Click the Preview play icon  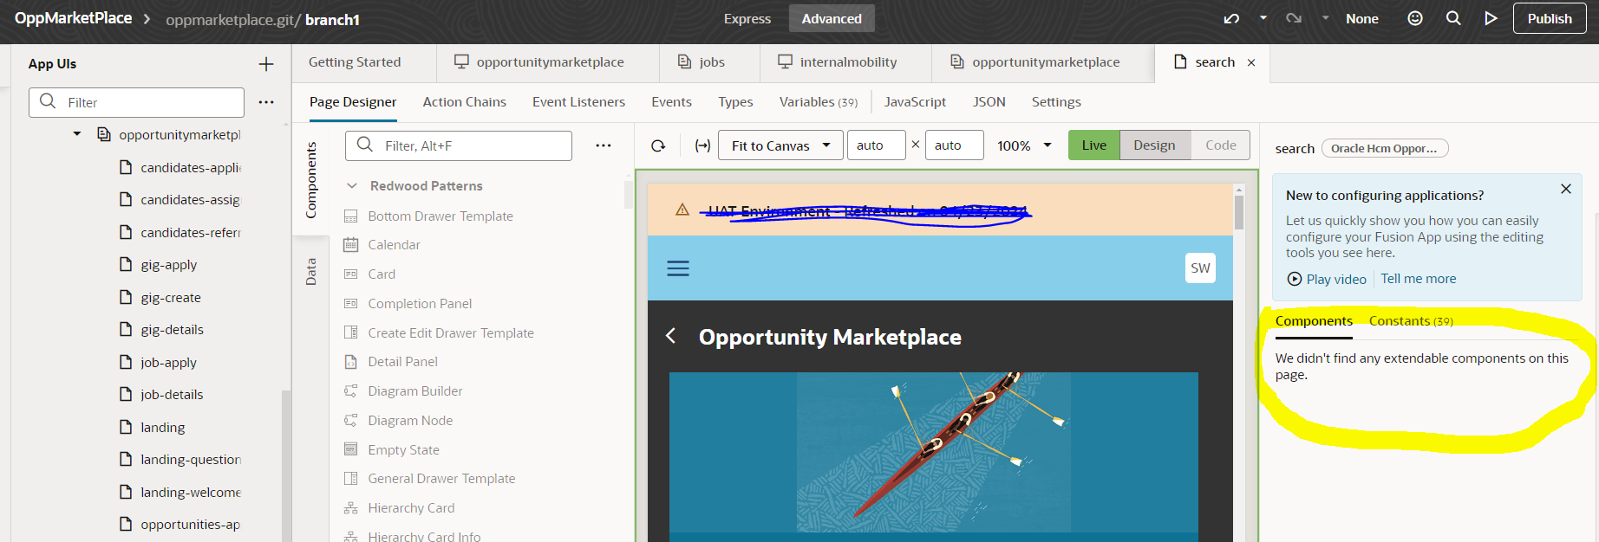coord(1491,18)
